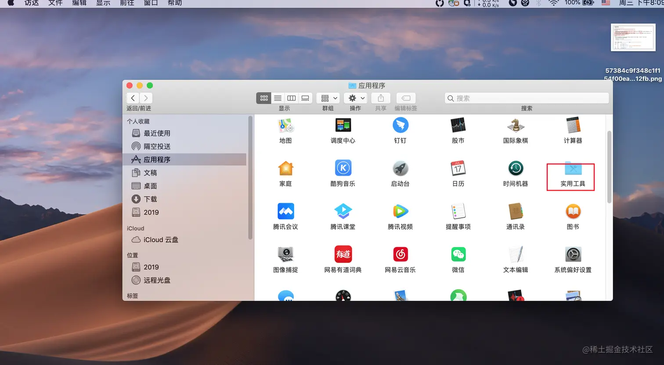Select 应用程序 in the sidebar
This screenshot has height=365, width=664.
click(x=184, y=159)
